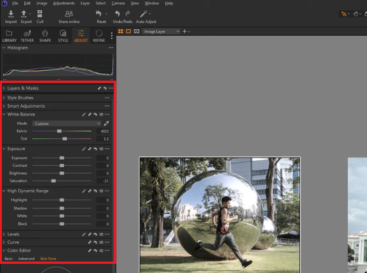Image resolution: width=367 pixels, height=273 pixels.
Task: Open the SHAPE tool tab
Action: point(45,36)
